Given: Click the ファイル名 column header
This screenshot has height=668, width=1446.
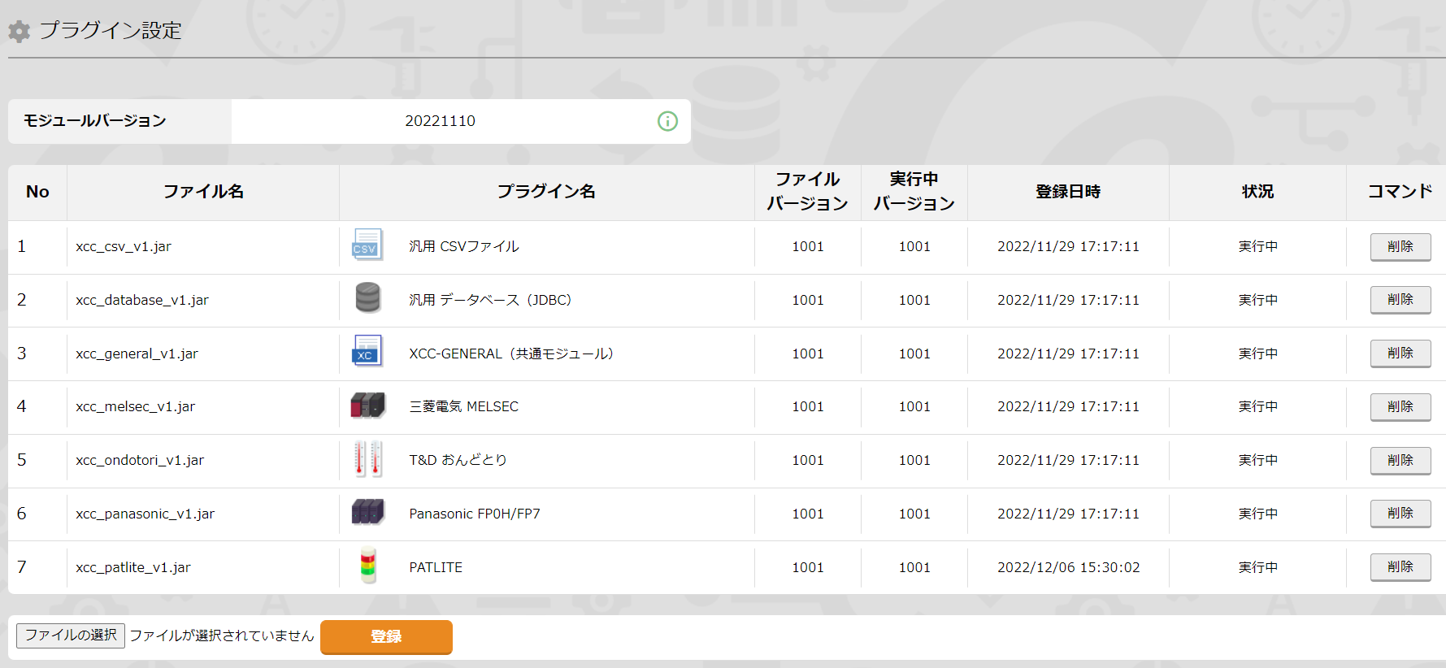Looking at the screenshot, I should click(203, 192).
